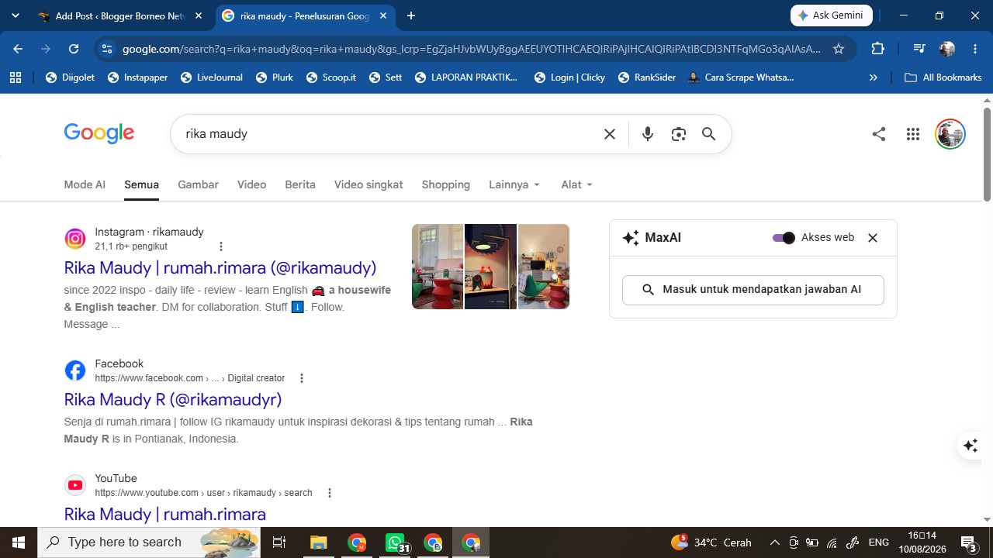Image resolution: width=993 pixels, height=558 pixels.
Task: Open the tab search dropdown arrow
Action: (16, 15)
